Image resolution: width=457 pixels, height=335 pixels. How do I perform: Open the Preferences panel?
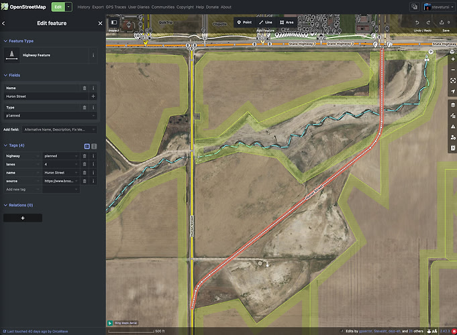tap(452, 137)
